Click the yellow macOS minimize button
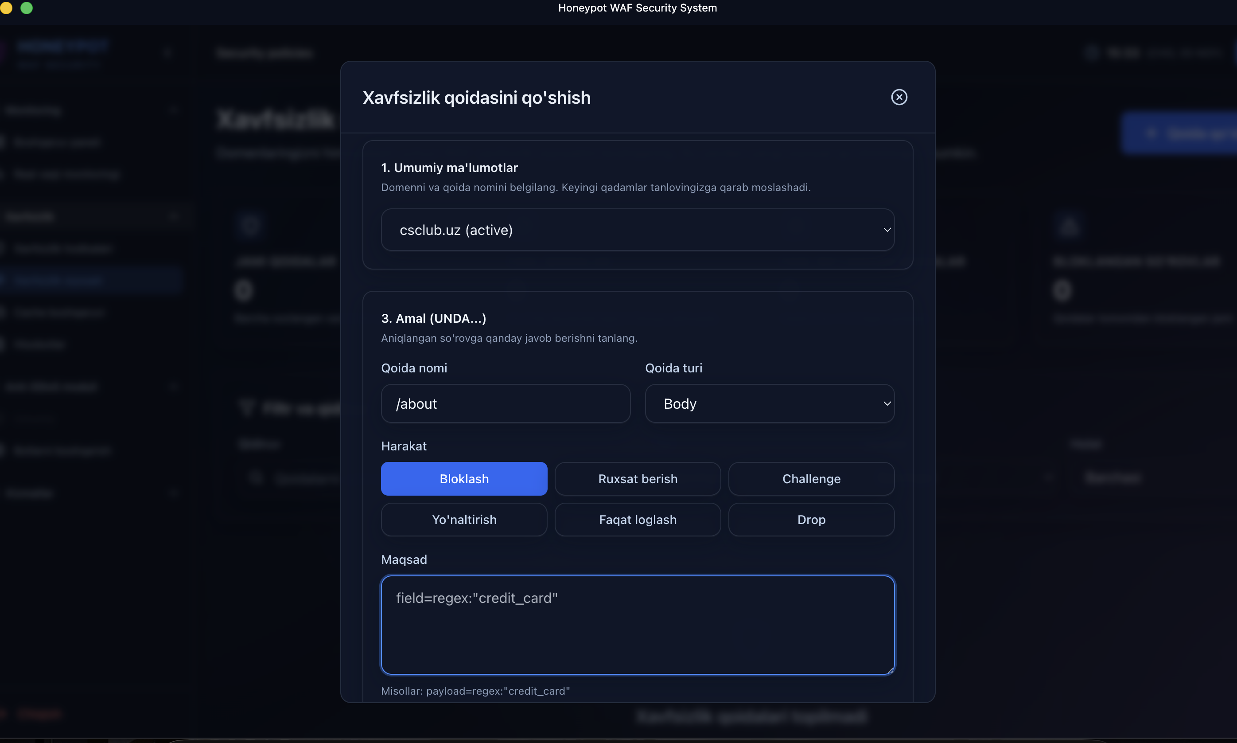This screenshot has height=743, width=1237. click(x=6, y=8)
